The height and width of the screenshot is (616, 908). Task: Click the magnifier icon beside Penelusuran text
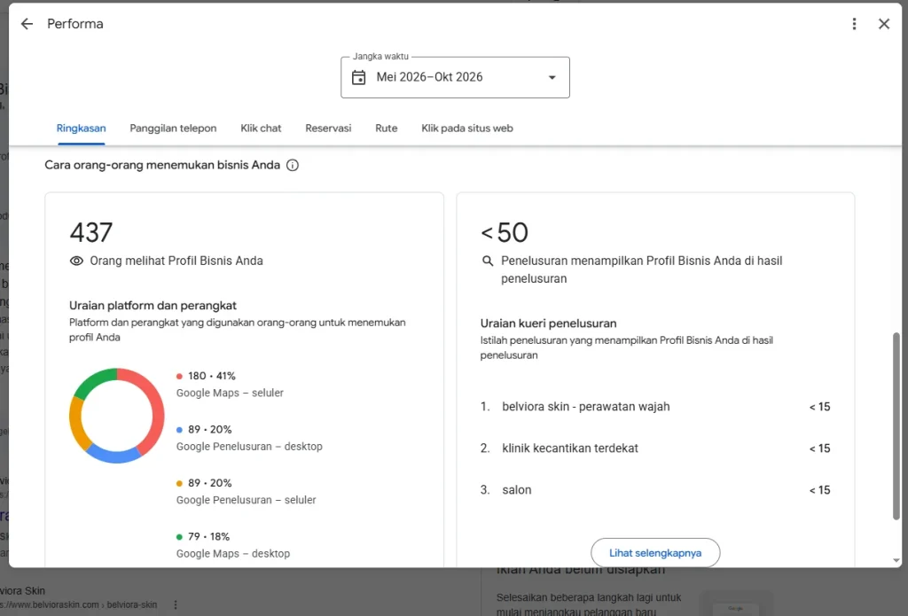click(488, 261)
